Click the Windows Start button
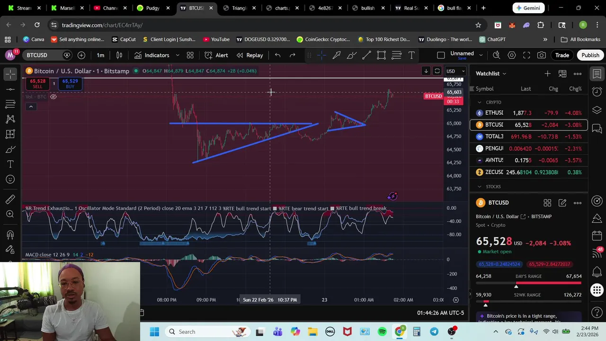The width and height of the screenshot is (606, 341). tap(154, 332)
